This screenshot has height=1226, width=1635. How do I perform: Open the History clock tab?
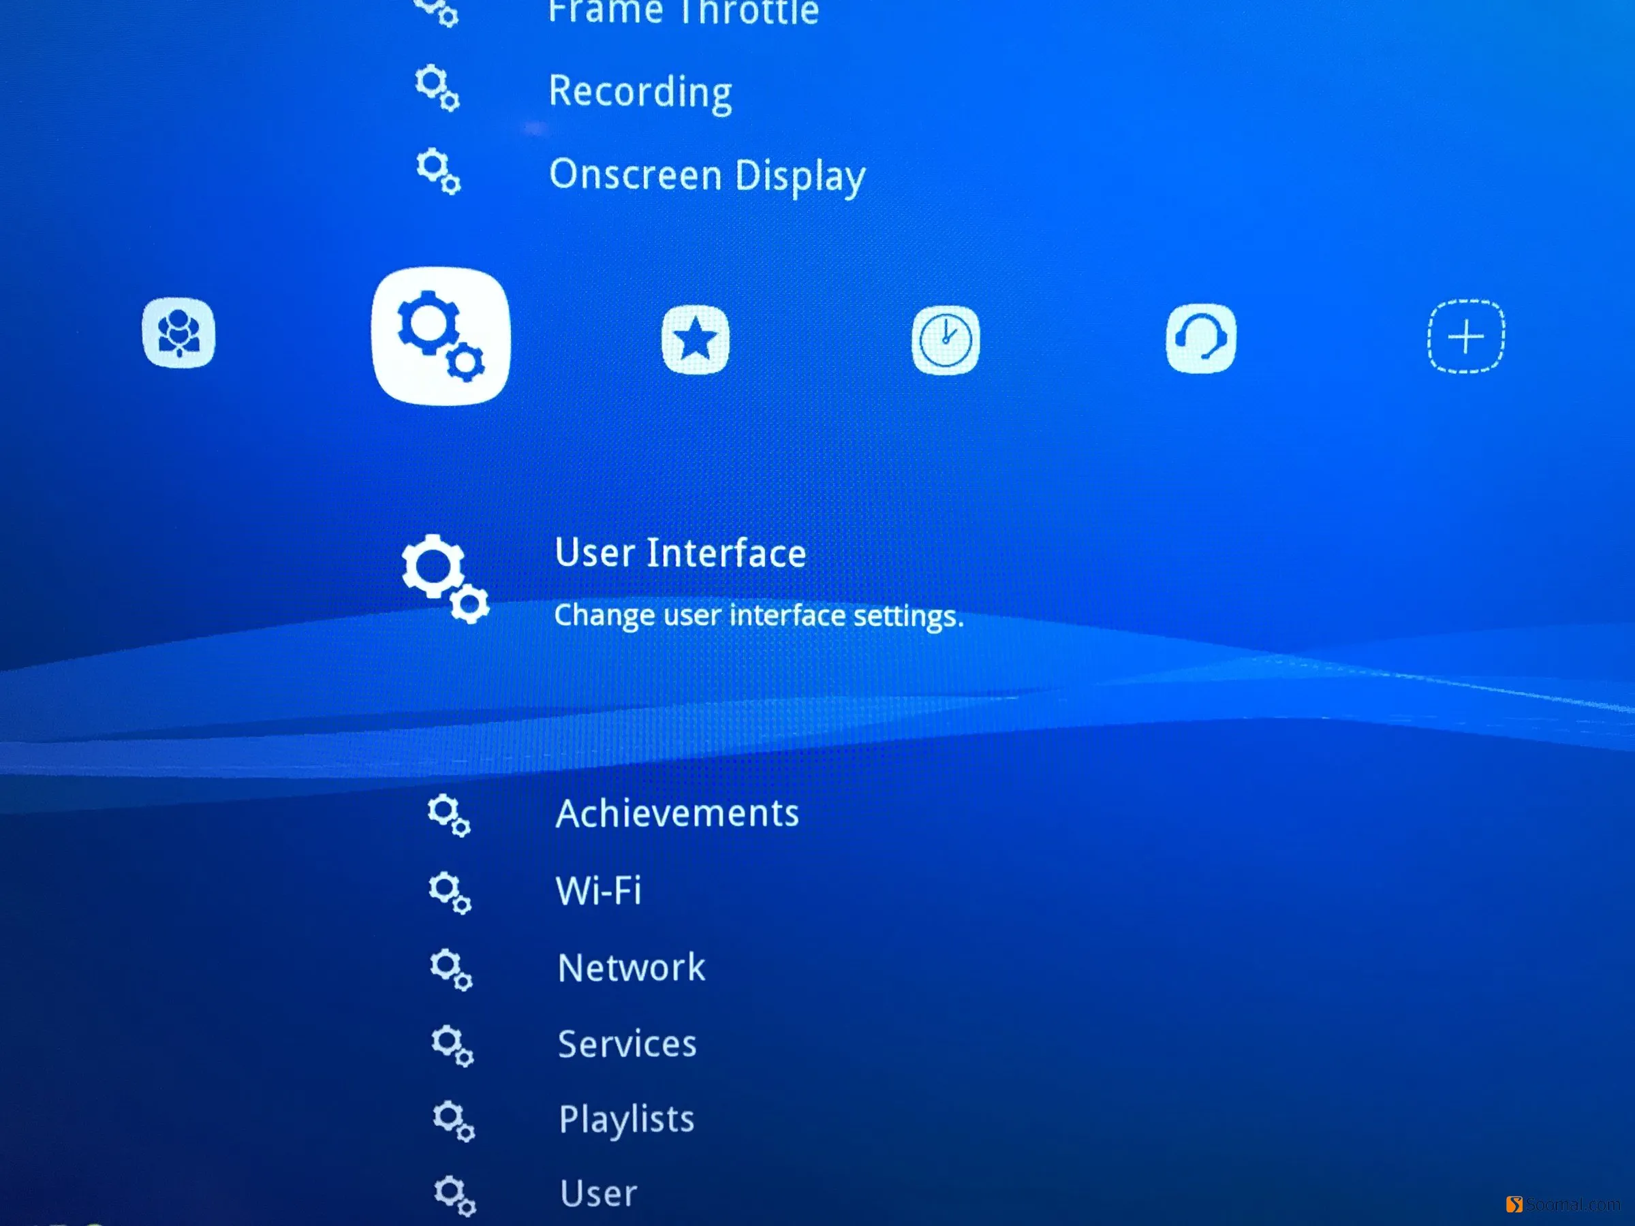tap(946, 340)
